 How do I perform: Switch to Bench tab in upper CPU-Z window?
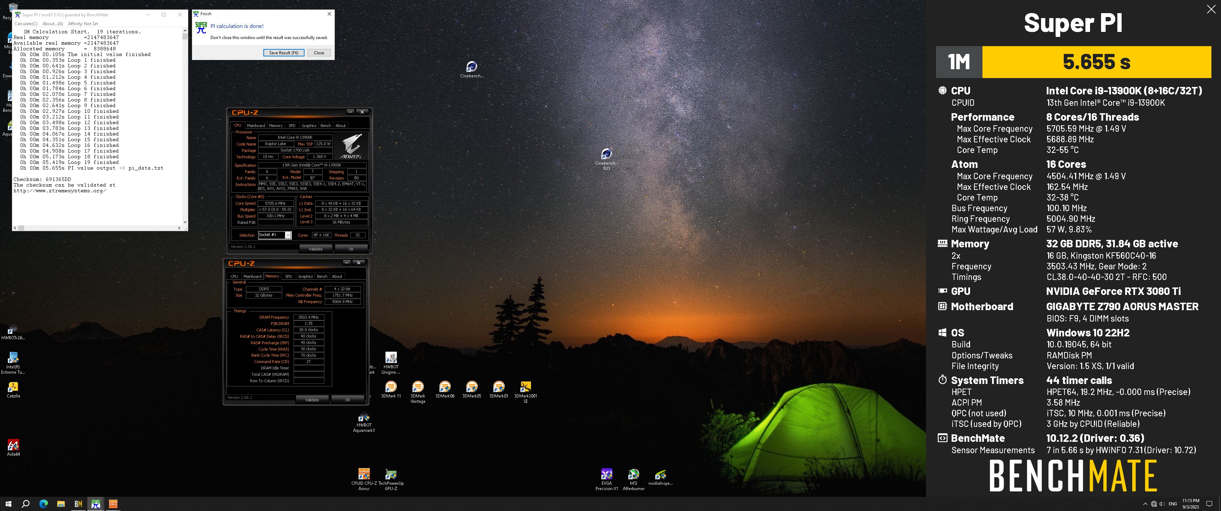pyautogui.click(x=325, y=126)
